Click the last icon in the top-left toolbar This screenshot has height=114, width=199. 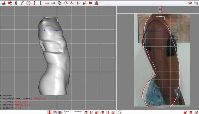(x=97, y=3)
